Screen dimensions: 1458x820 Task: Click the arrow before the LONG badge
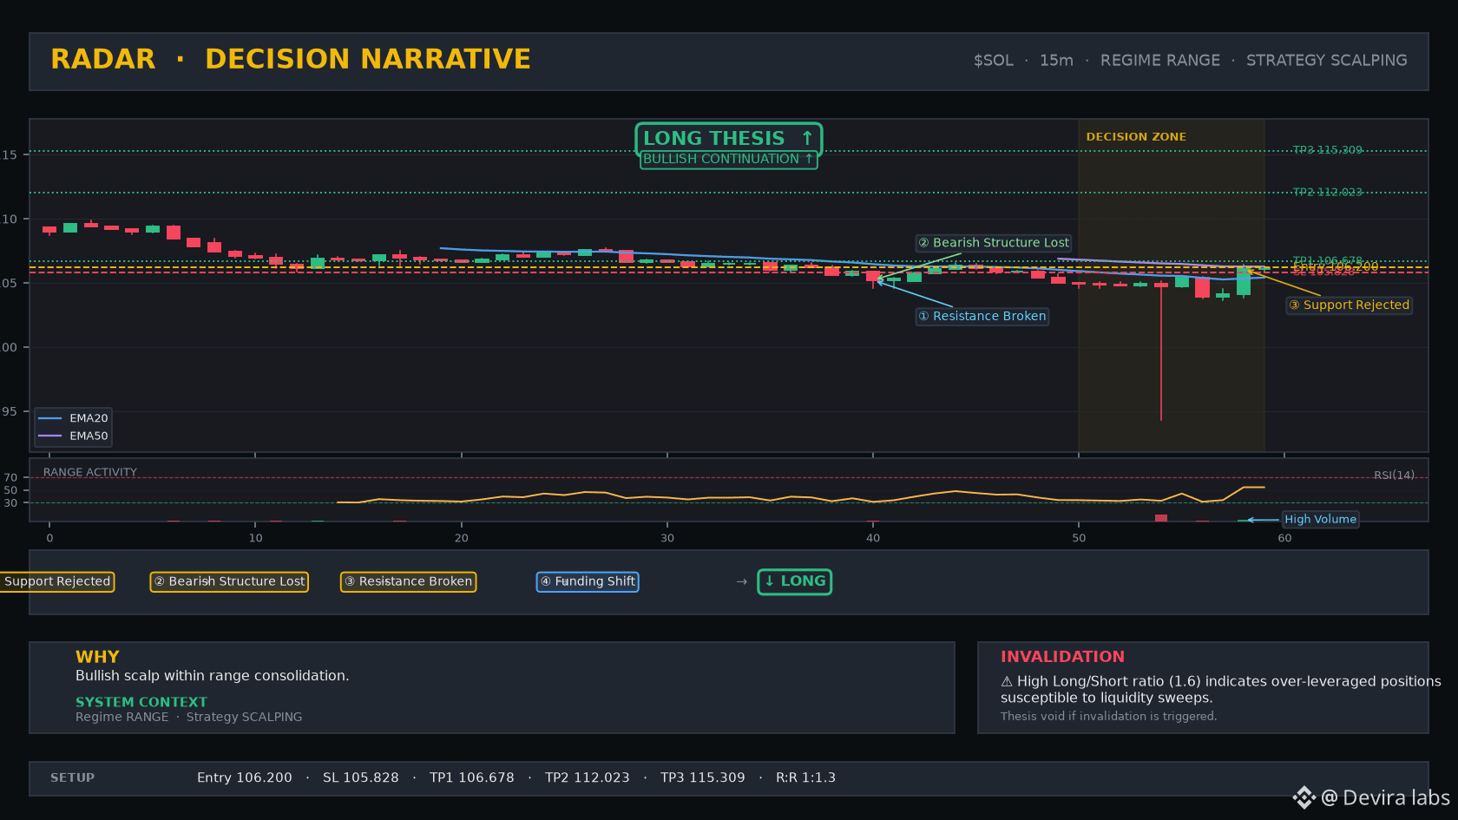click(x=741, y=581)
